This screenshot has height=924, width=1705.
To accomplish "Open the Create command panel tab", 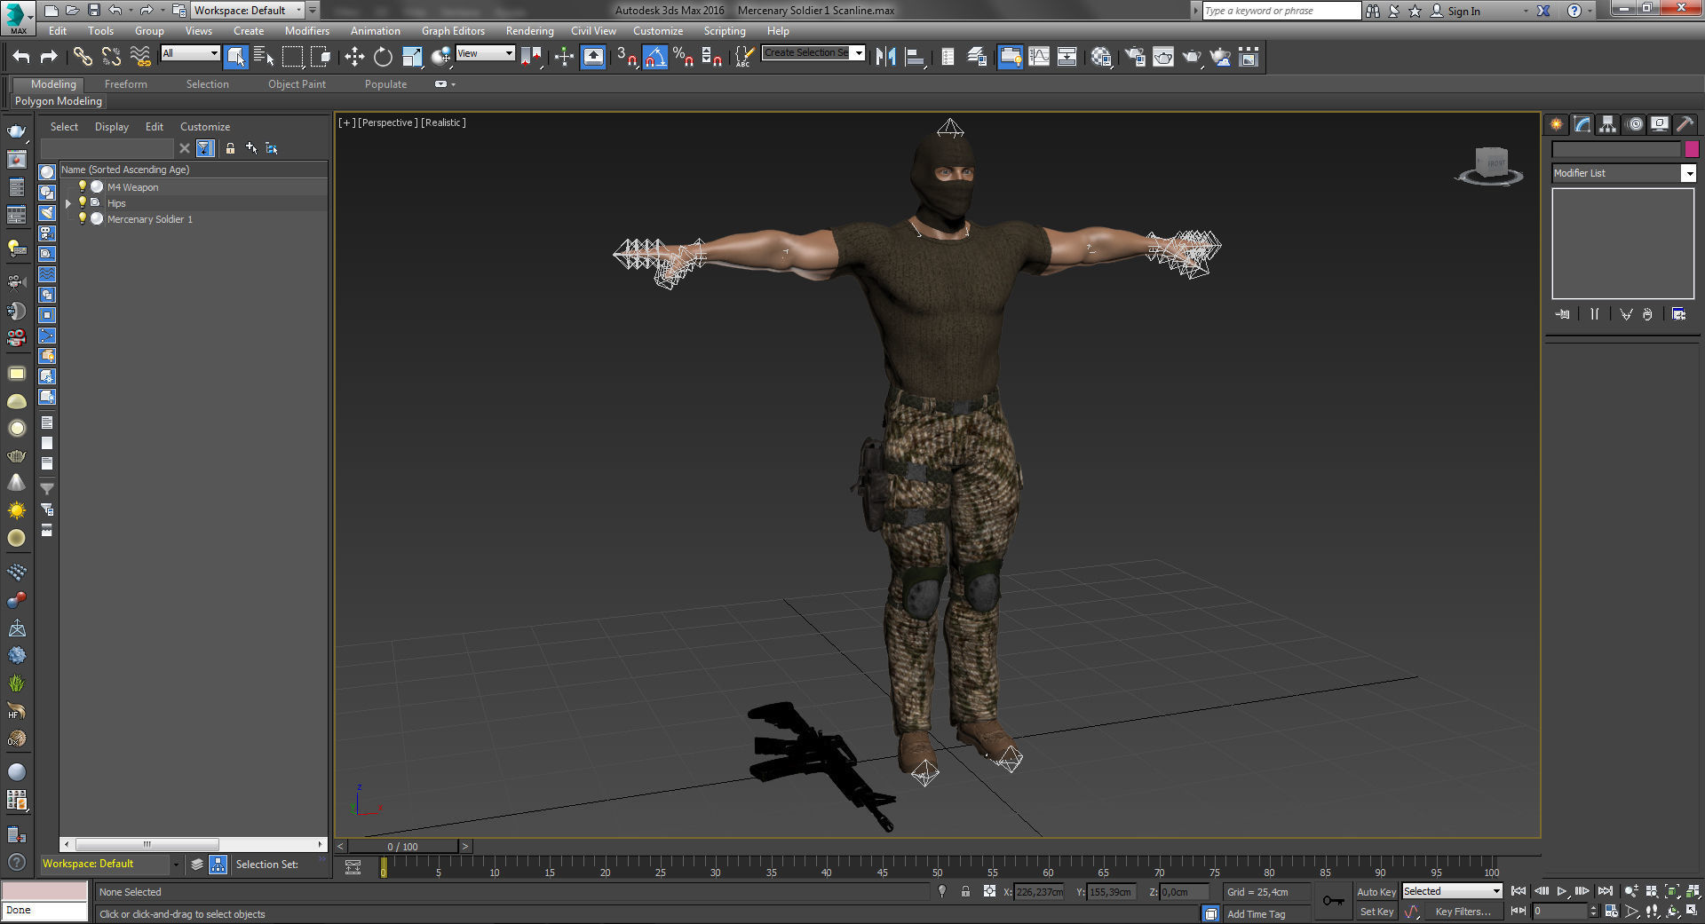I will (x=1556, y=124).
